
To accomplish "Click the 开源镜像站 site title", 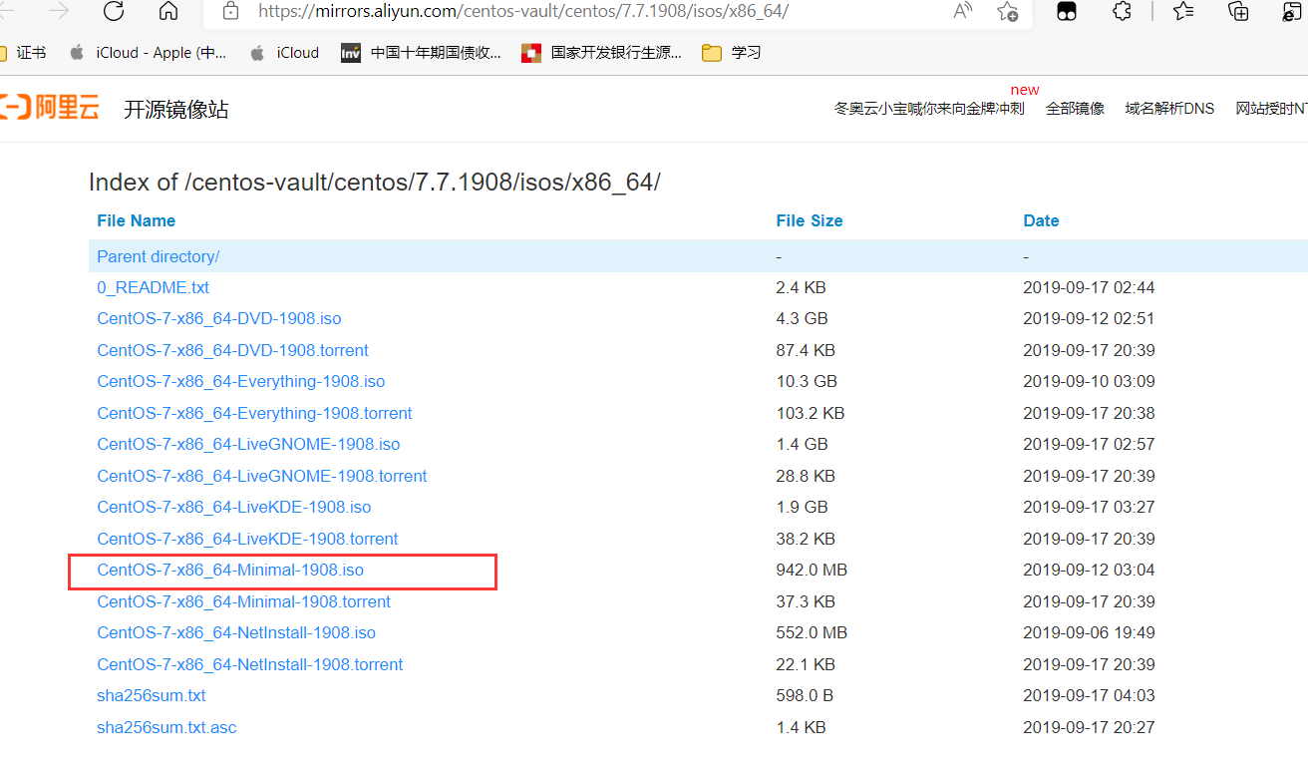I will pyautogui.click(x=175, y=110).
